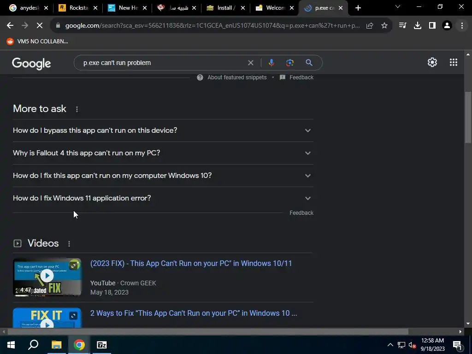Open More to ask options menu
472x354 pixels.
pos(77,109)
